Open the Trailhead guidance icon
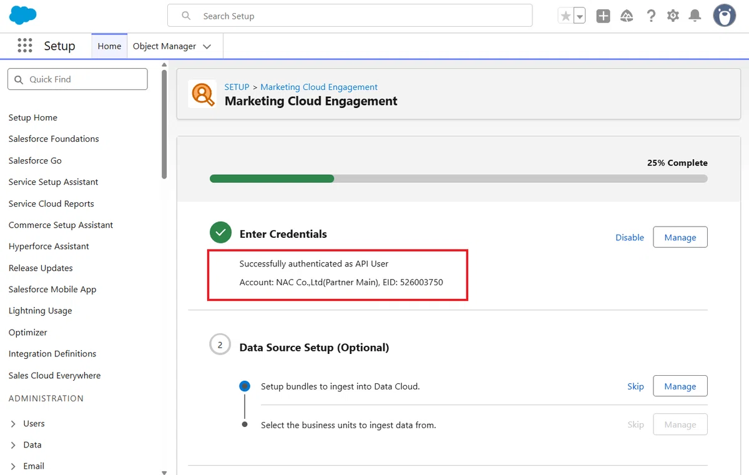The image size is (749, 475). tap(627, 16)
